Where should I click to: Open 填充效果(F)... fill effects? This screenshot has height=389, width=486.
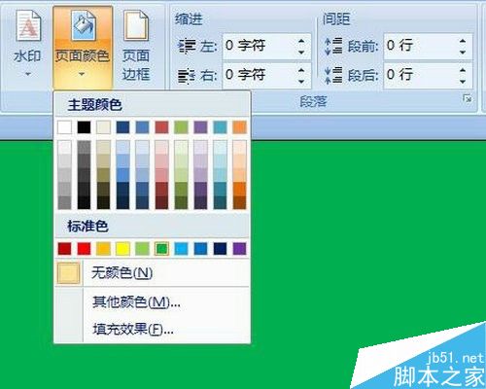[153, 330]
